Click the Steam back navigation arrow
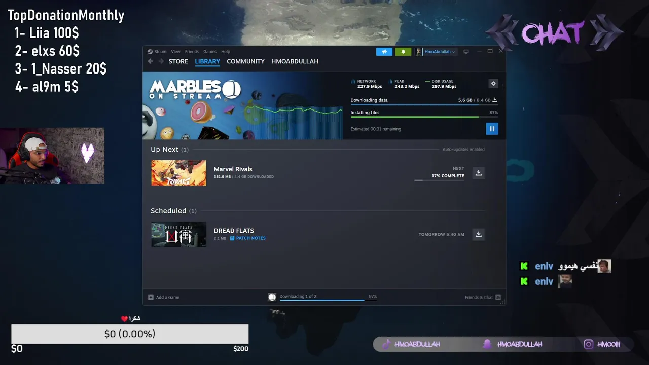This screenshot has width=649, height=365. point(151,61)
